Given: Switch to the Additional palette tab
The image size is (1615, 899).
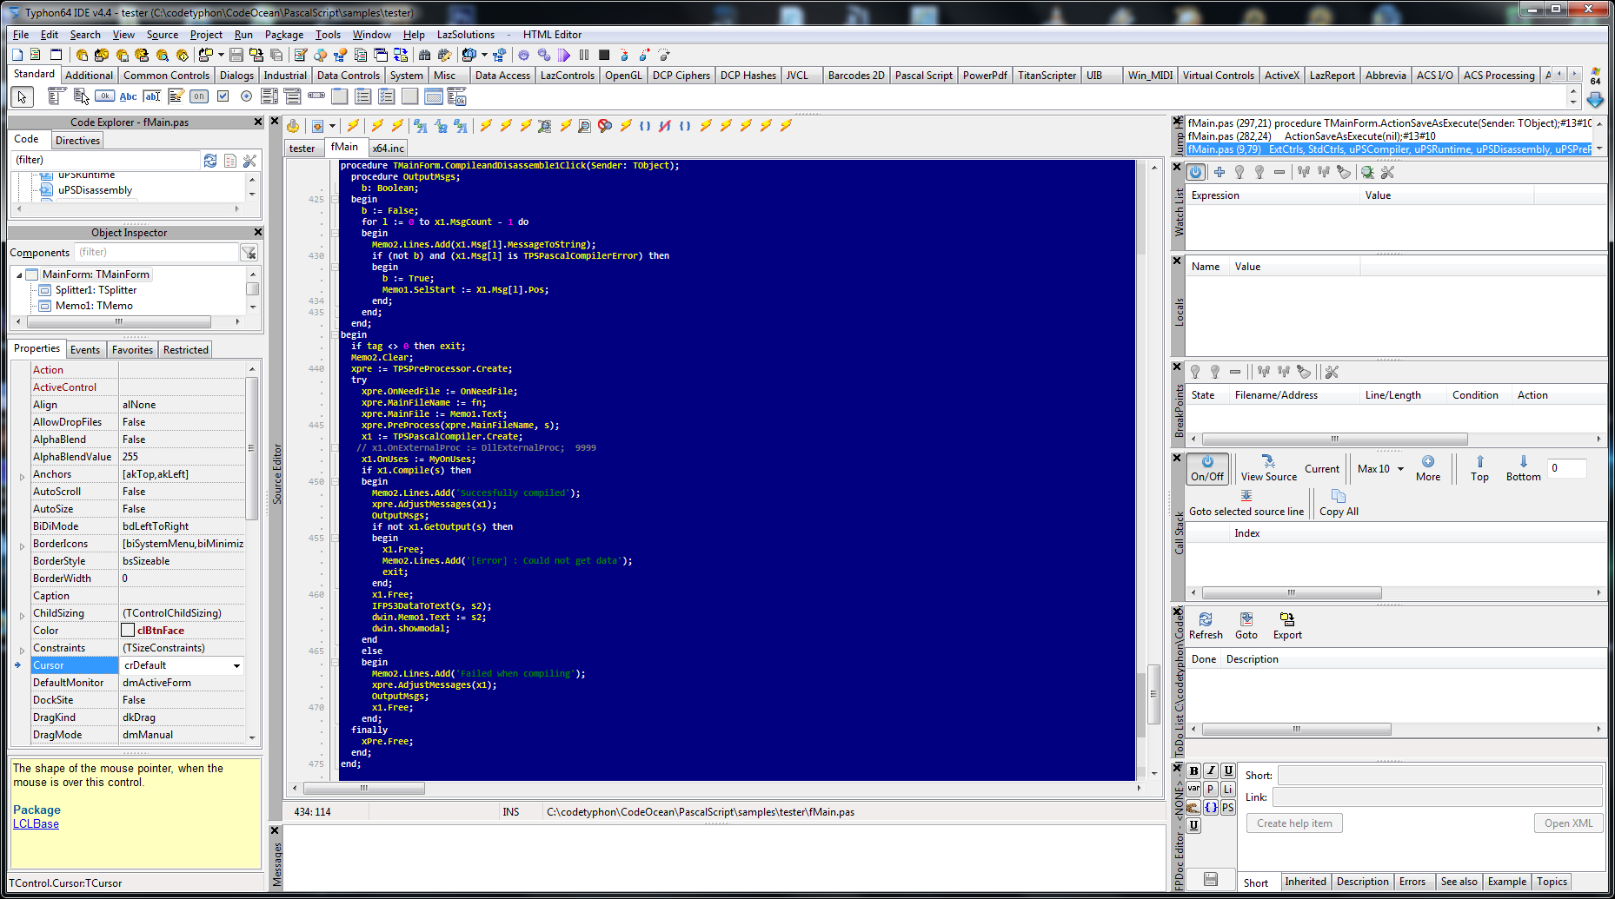Looking at the screenshot, I should pyautogui.click(x=89, y=76).
